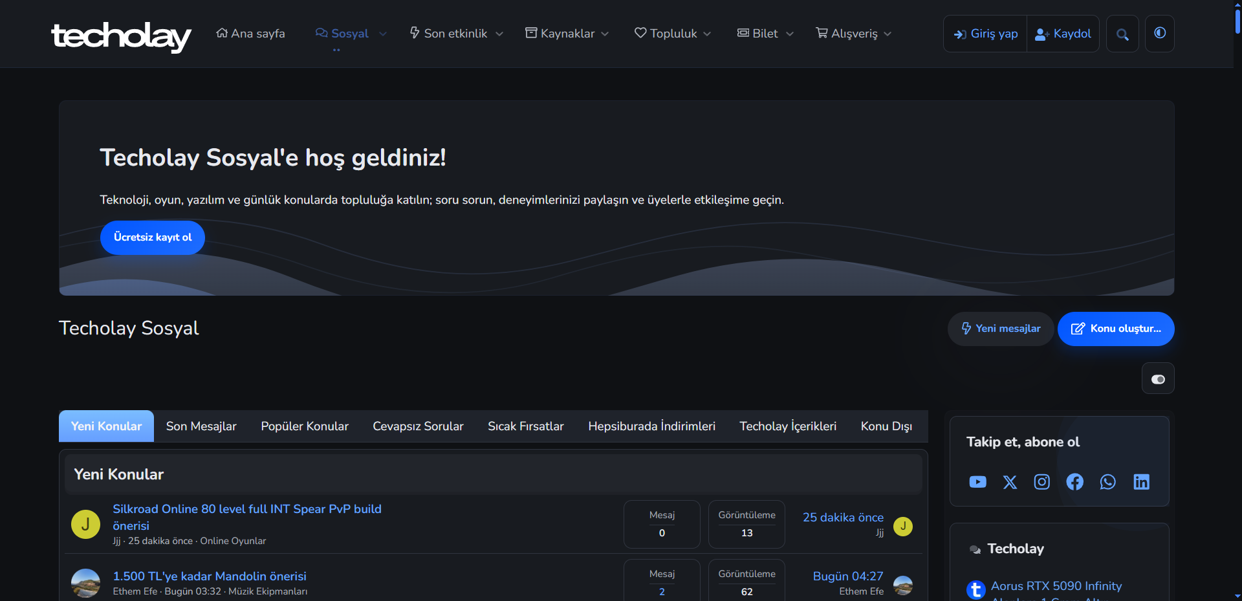
Task: Expand the Alışveriş dropdown arrow
Action: [888, 34]
